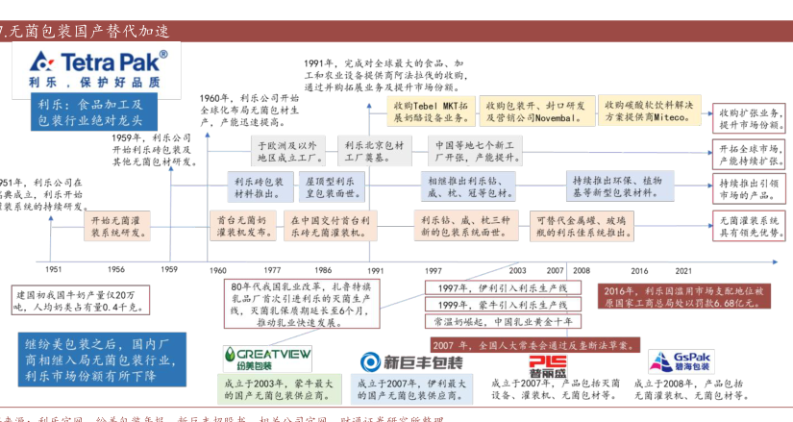Select the 2003 year label on timeline
The width and height of the screenshot is (793, 422).
click(517, 271)
